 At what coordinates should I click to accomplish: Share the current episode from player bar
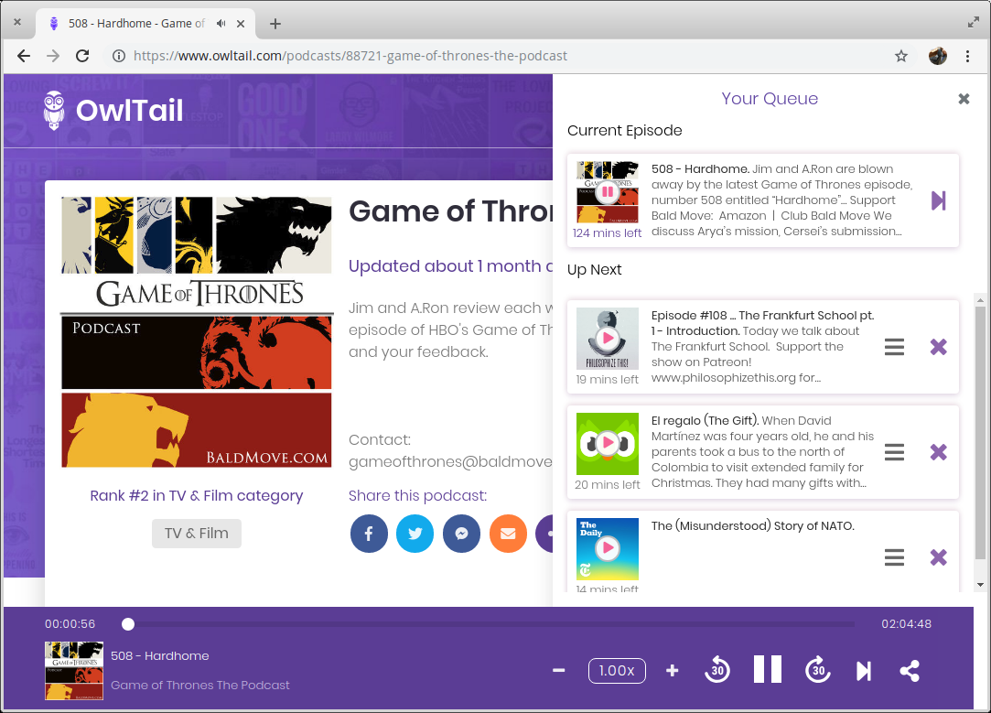click(x=910, y=671)
